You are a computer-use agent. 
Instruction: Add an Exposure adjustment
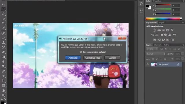click(x=168, y=30)
